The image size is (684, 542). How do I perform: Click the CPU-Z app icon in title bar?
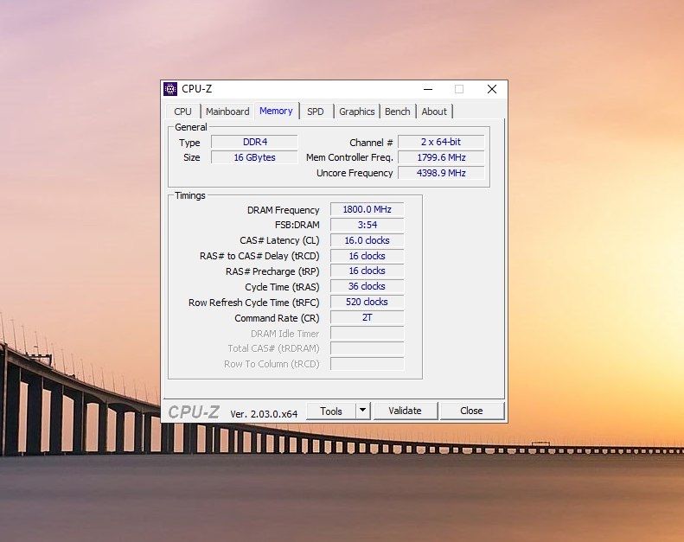click(170, 89)
